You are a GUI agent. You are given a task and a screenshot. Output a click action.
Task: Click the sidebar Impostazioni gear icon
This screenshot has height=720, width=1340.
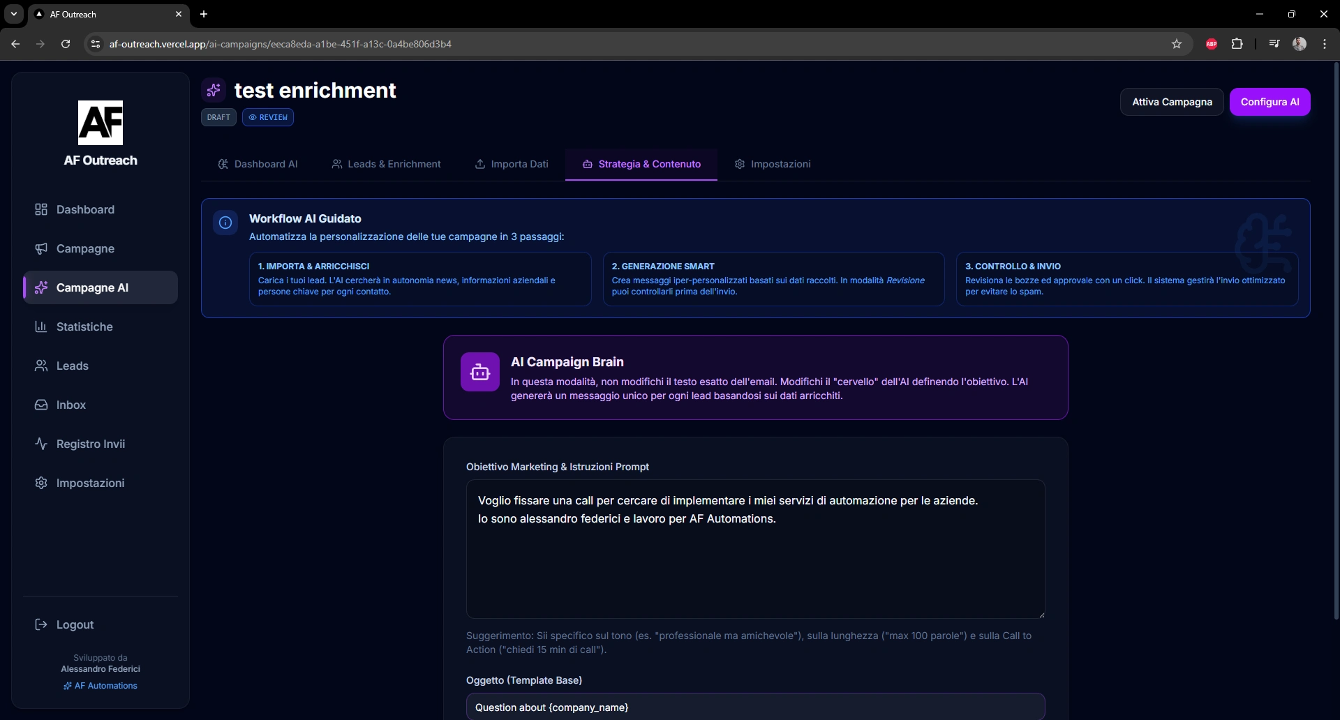pos(41,483)
